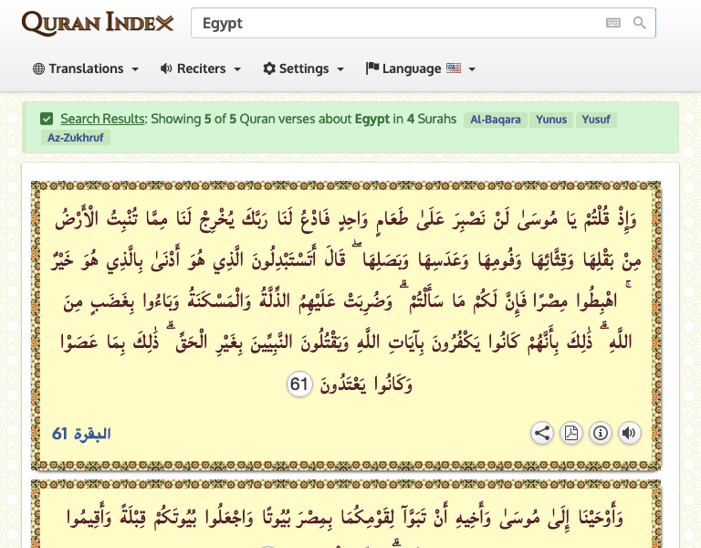Open the Reciters dropdown menu
Screen dimensions: 701x548
pyautogui.click(x=201, y=68)
